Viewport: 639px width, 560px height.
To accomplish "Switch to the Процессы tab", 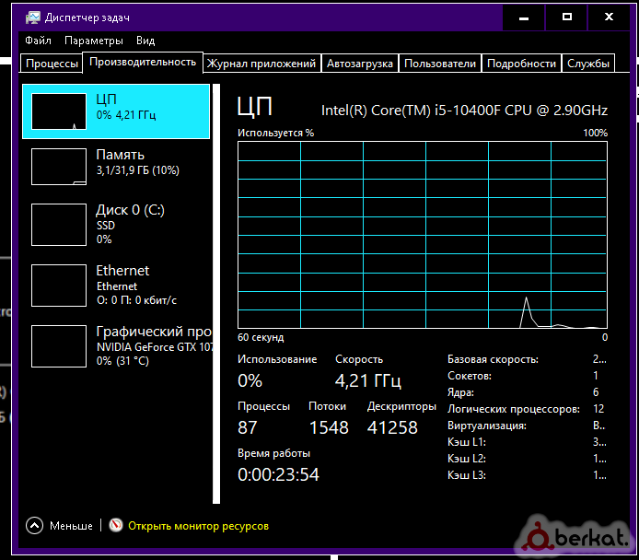I will [52, 64].
